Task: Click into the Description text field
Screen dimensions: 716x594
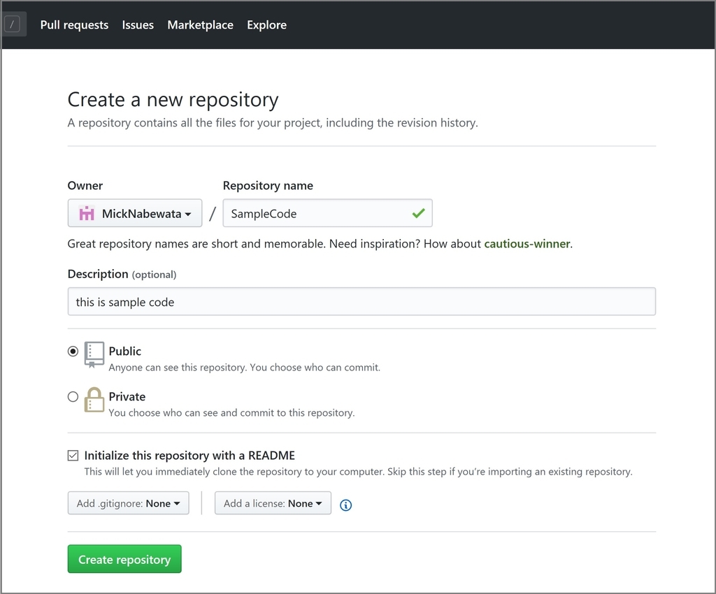Action: coord(361,302)
